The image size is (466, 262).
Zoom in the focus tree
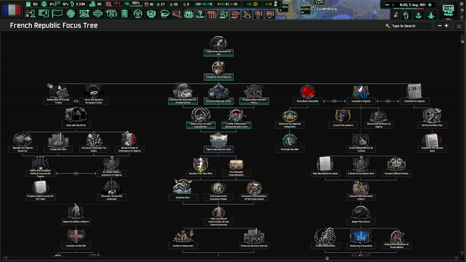pos(446,26)
